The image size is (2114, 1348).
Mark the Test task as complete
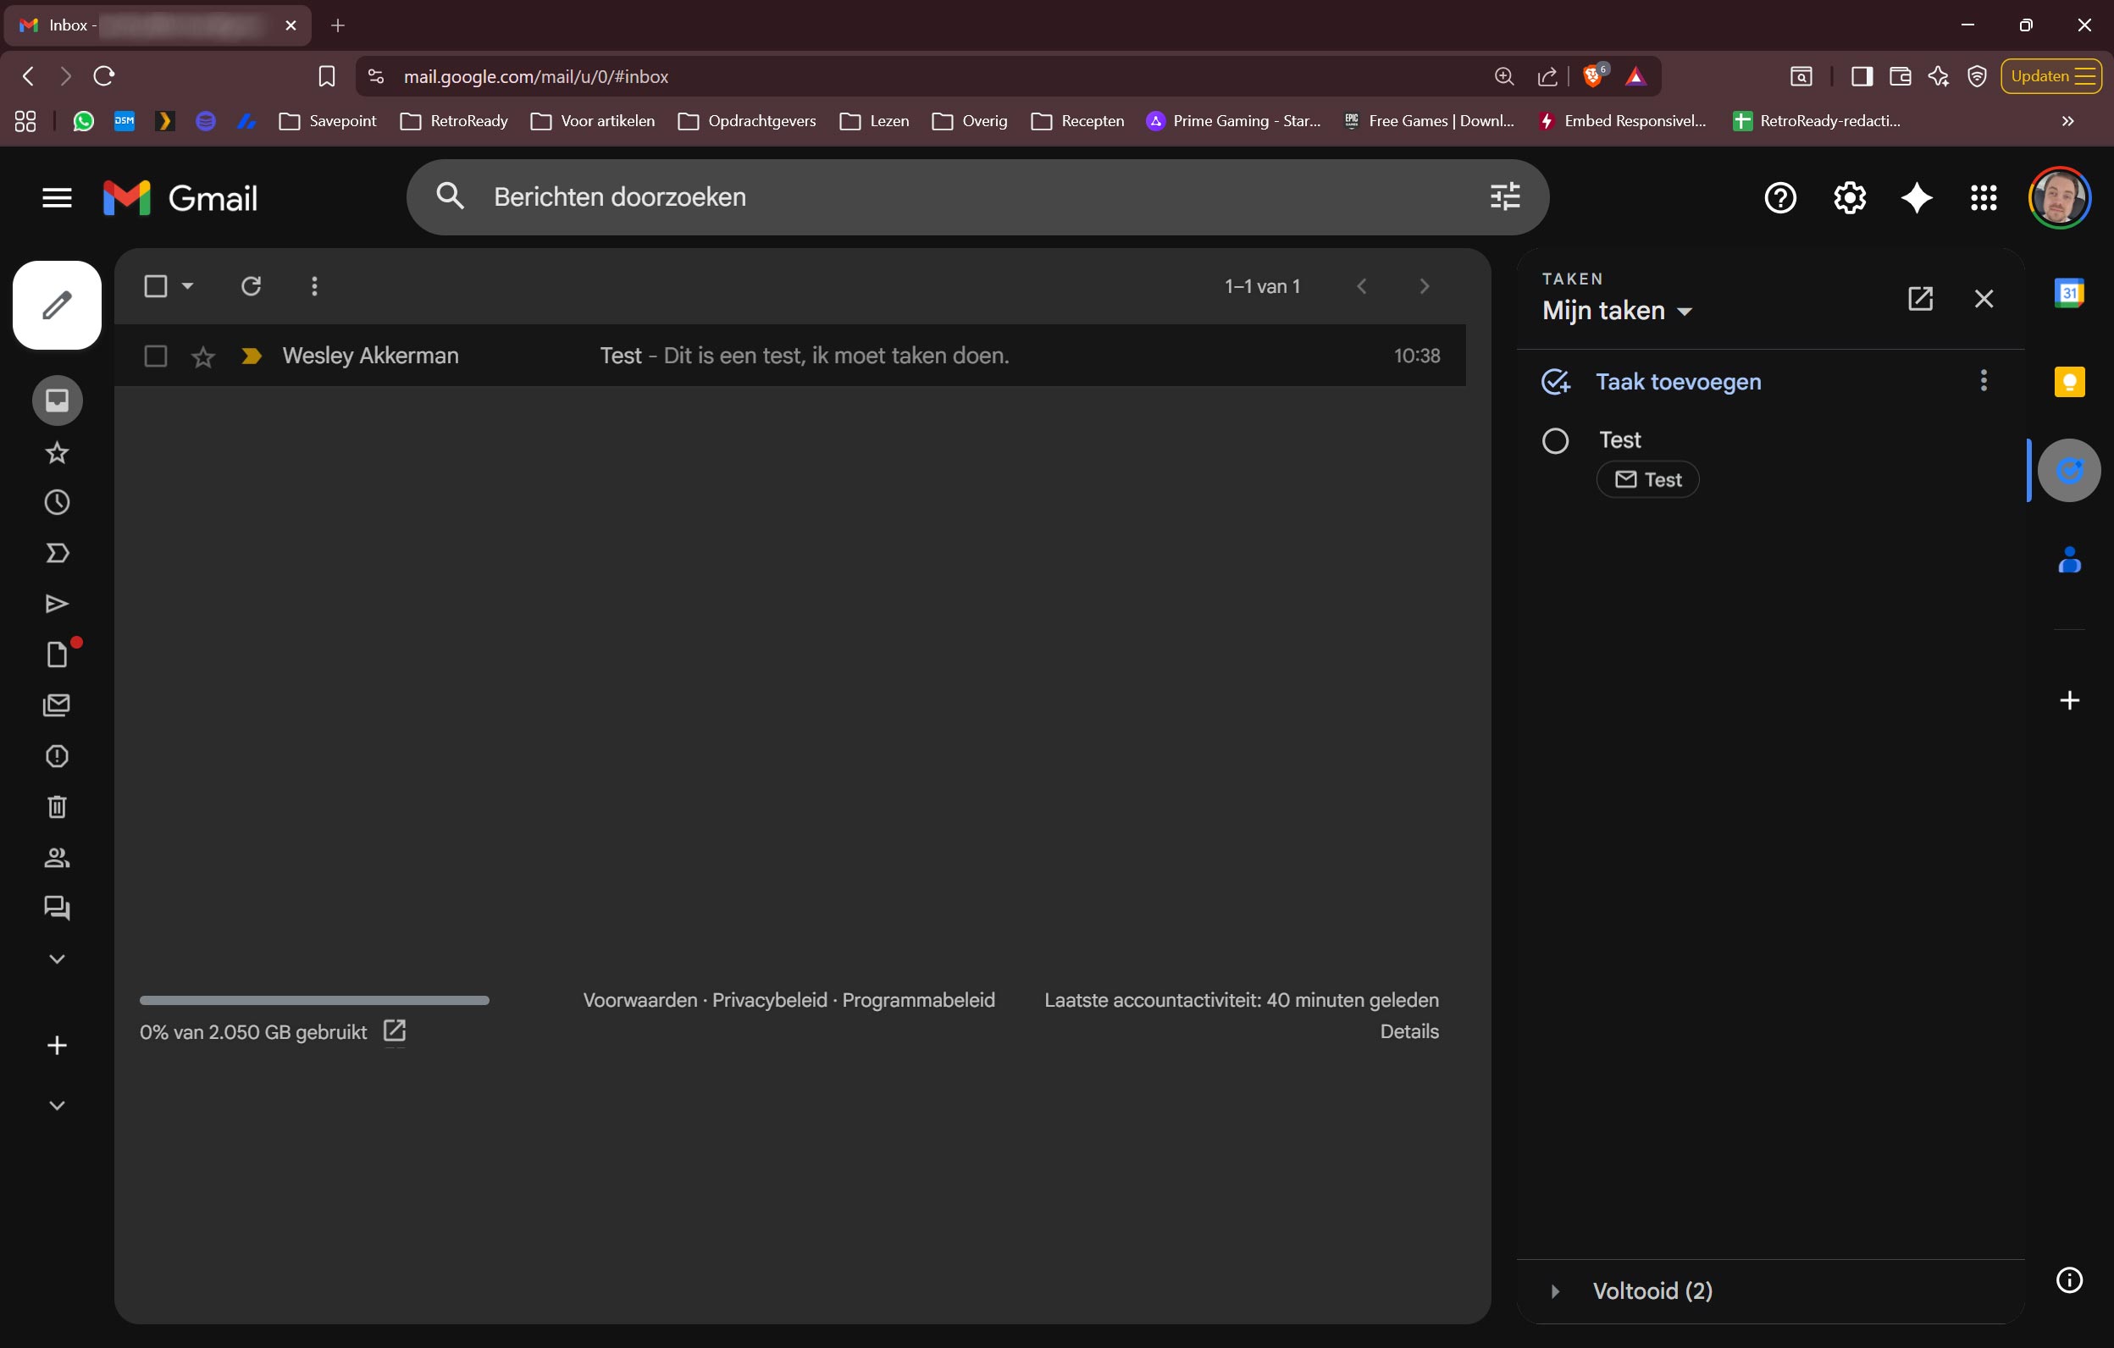(x=1555, y=440)
